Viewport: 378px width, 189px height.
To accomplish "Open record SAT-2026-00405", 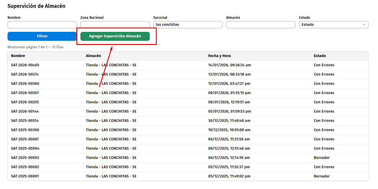I will click(x=25, y=65).
